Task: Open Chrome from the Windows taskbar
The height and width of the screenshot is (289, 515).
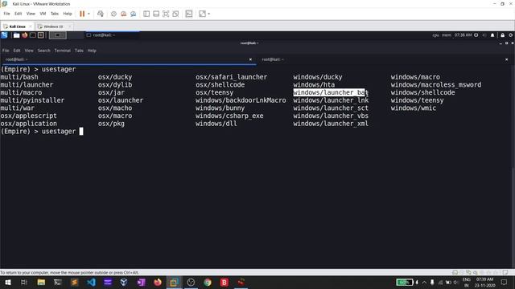Action: (208, 282)
